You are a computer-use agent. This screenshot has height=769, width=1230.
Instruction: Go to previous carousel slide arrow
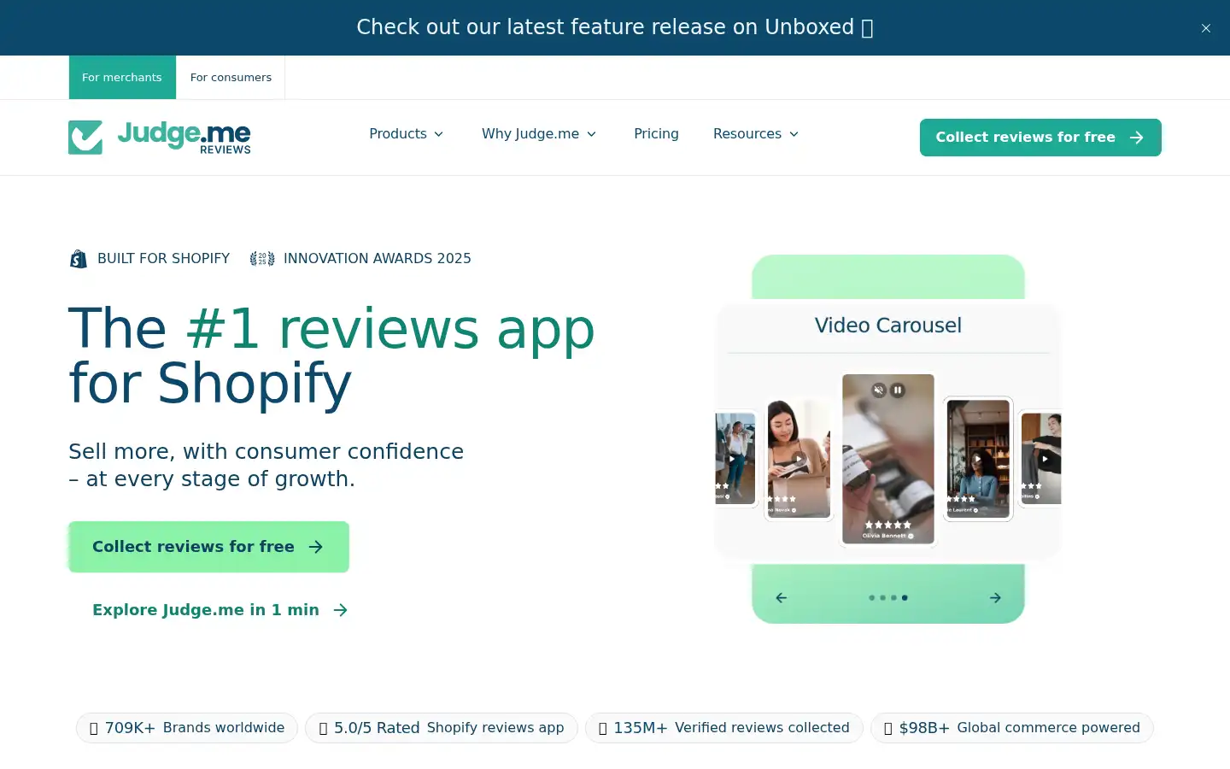point(781,598)
